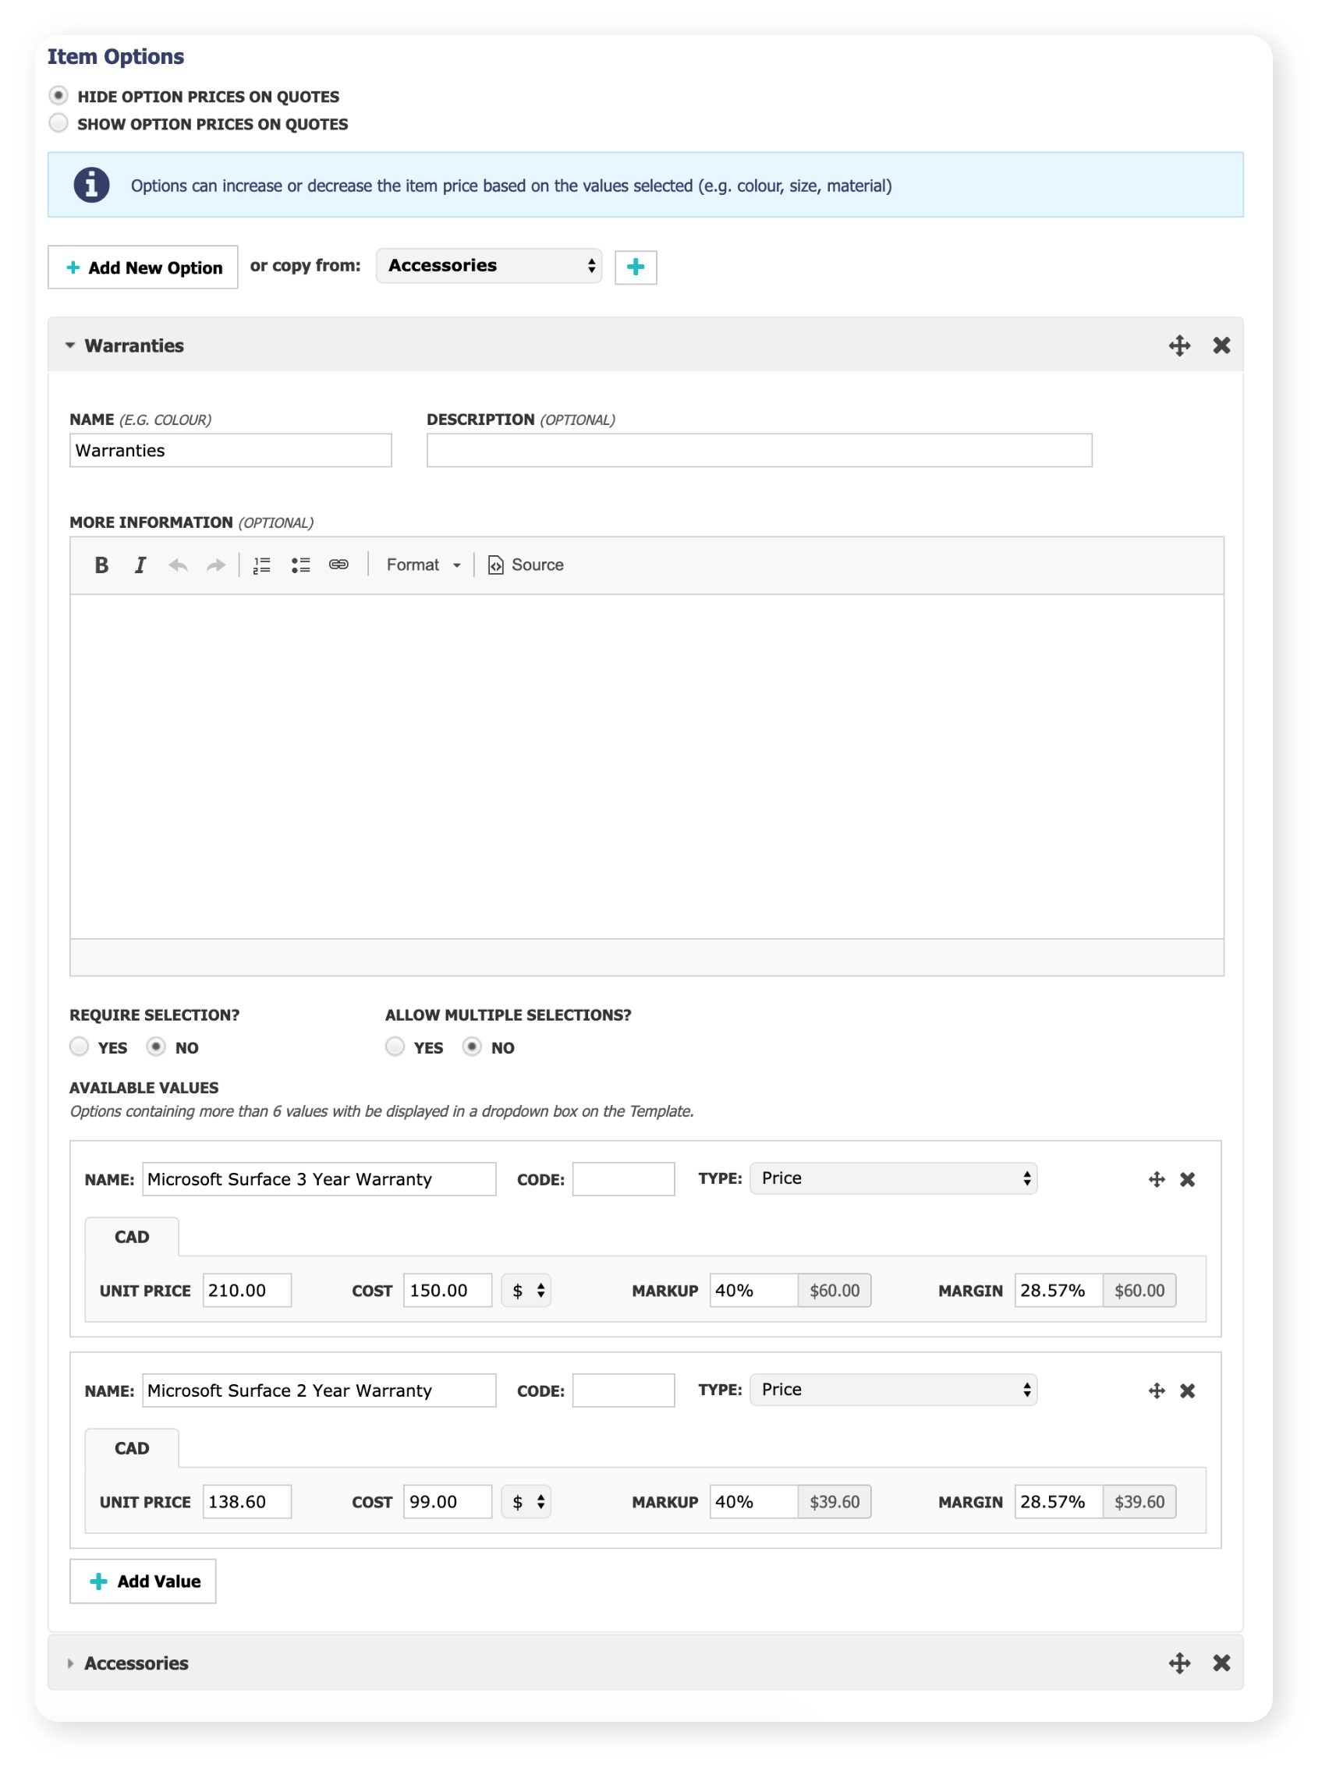Insert a numbered list in editor

(262, 565)
